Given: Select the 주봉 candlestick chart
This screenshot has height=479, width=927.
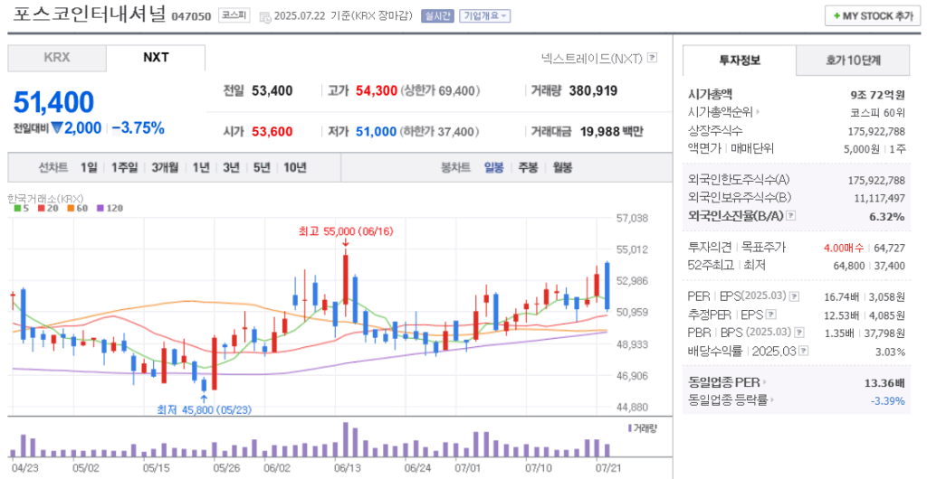Looking at the screenshot, I should pyautogui.click(x=528, y=167).
